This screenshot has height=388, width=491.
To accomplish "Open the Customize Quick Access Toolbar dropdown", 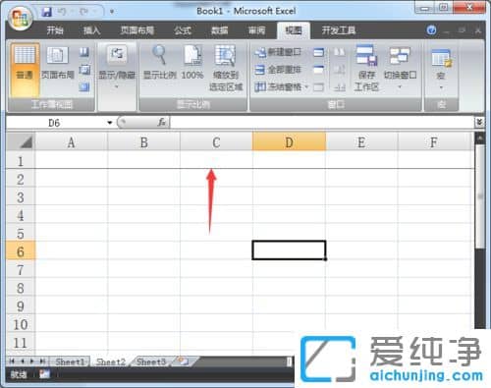I will [x=112, y=12].
